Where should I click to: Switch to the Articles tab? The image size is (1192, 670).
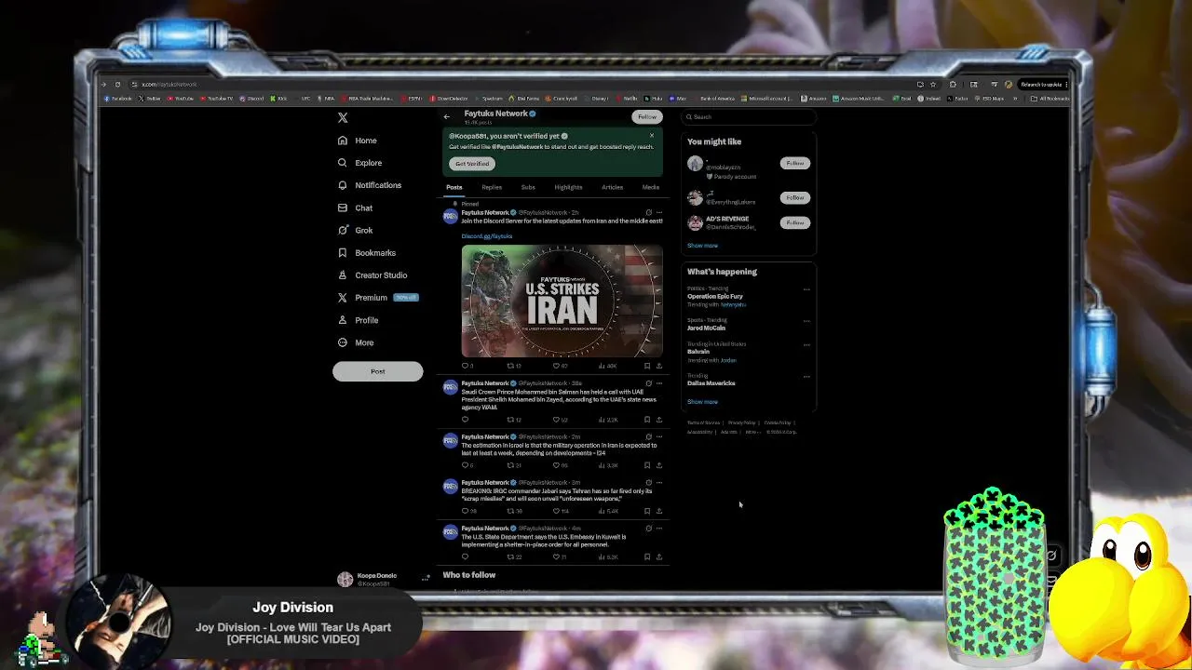click(612, 187)
